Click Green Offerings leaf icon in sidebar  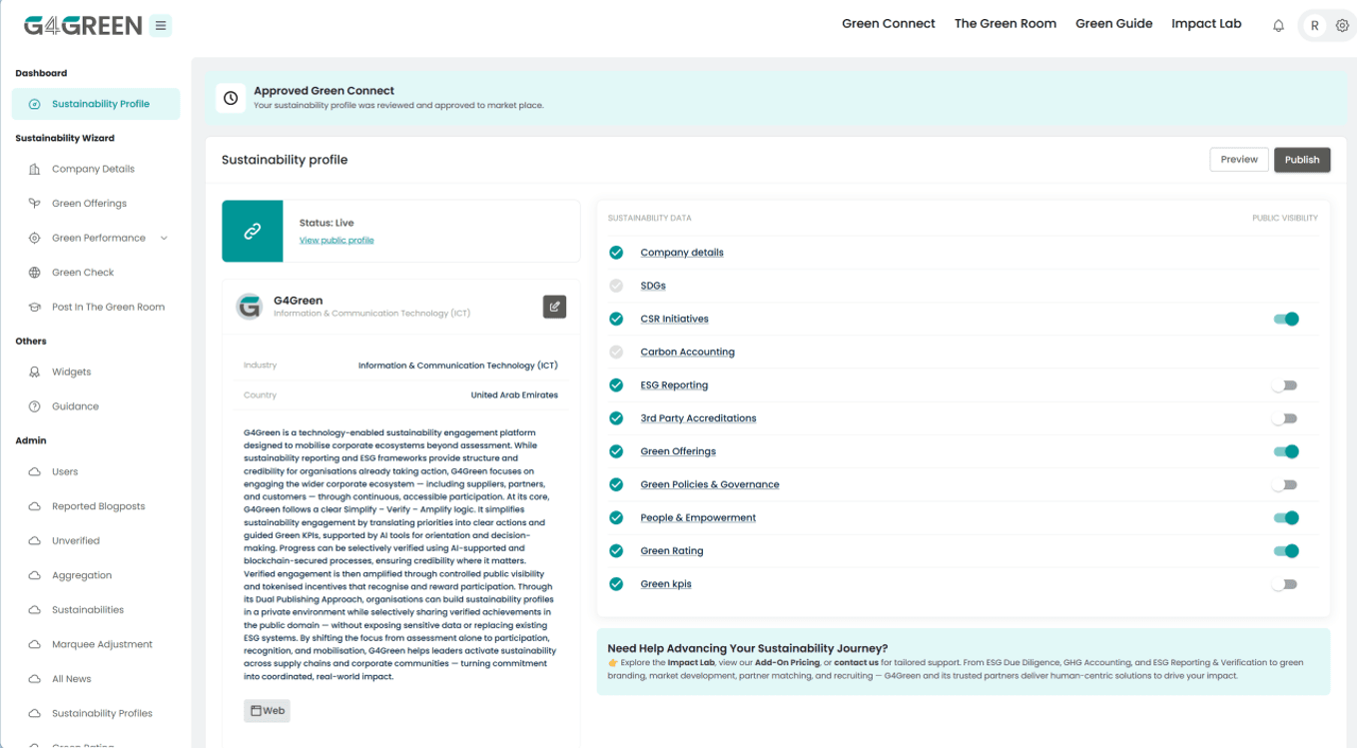coord(35,204)
